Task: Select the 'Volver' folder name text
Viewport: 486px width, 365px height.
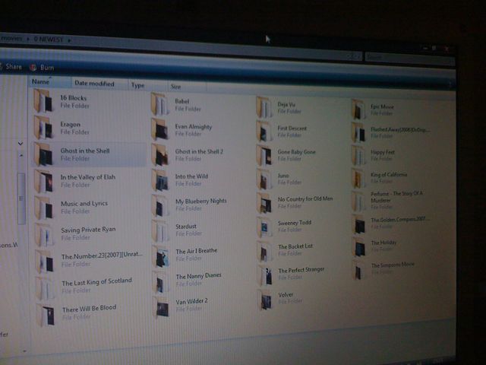Action: (286, 294)
